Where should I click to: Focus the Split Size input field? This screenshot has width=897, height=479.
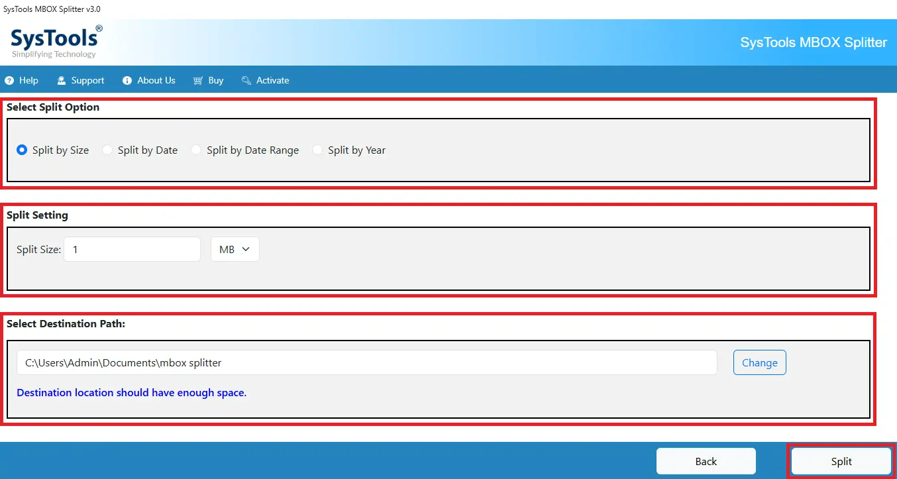coord(132,249)
